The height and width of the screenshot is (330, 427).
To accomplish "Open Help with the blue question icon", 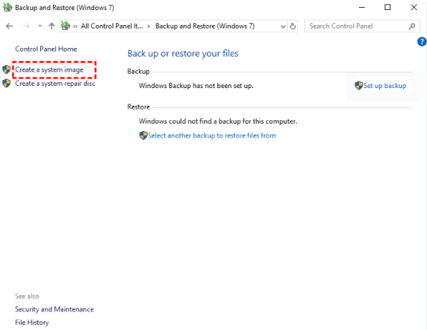I will (421, 42).
